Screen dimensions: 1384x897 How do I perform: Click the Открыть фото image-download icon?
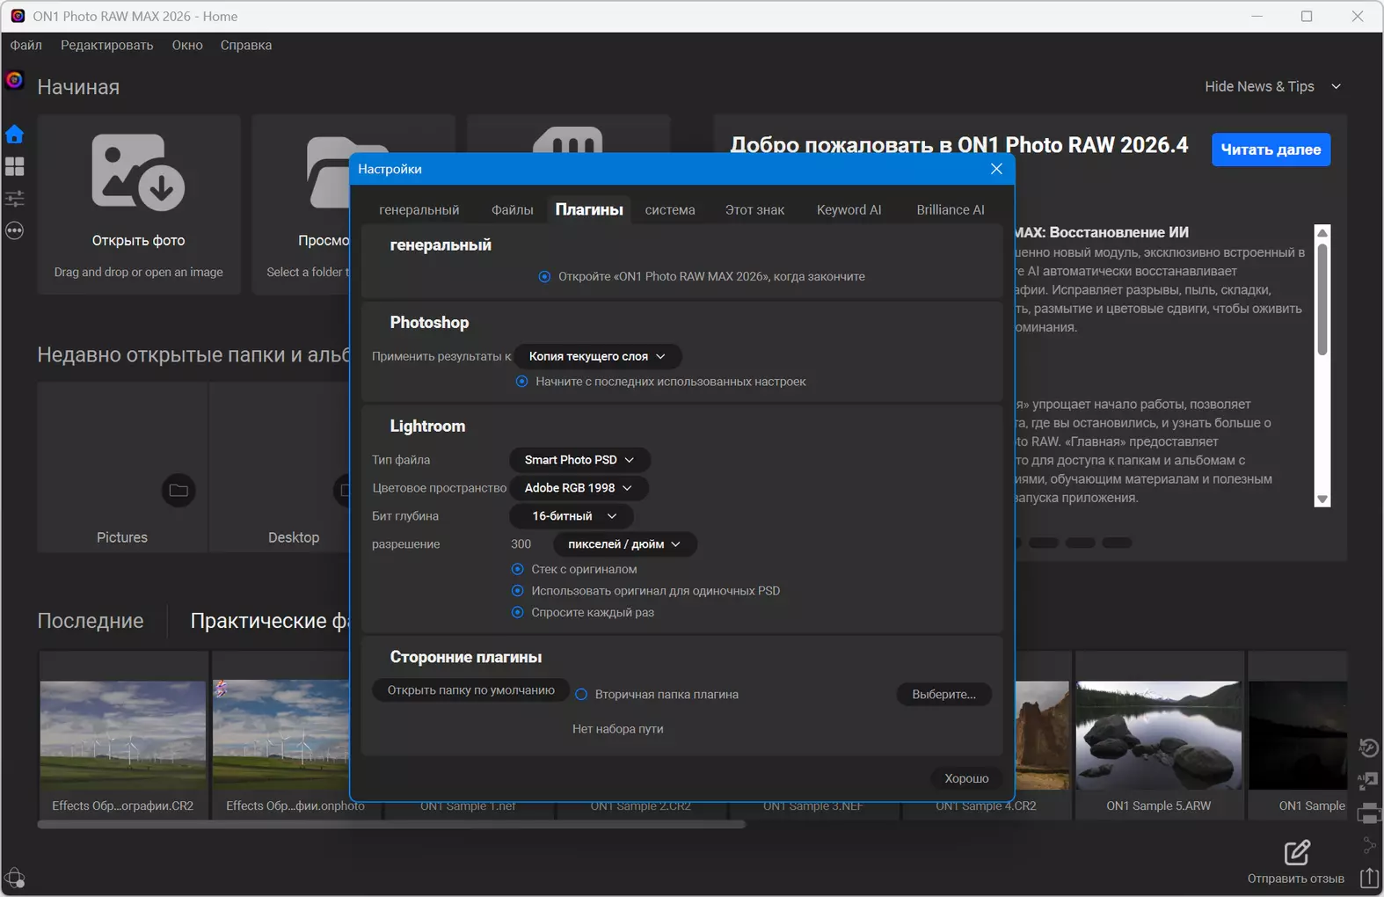pos(138,172)
